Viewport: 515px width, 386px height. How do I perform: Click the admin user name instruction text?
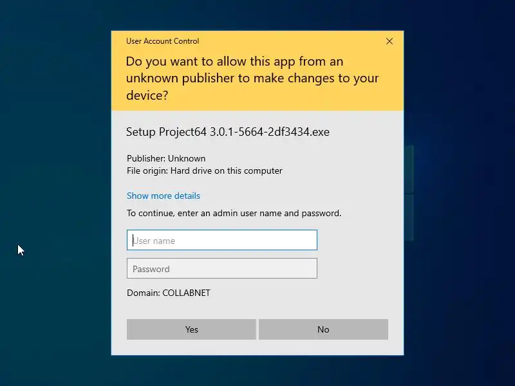[234, 214]
